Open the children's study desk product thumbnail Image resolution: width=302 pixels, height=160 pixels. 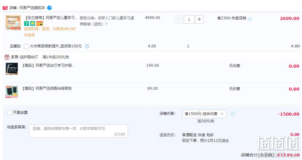(13, 23)
